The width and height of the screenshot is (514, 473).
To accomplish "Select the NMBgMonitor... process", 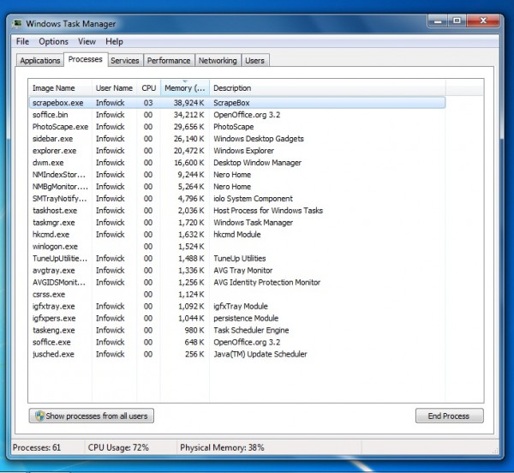I will pos(237,187).
